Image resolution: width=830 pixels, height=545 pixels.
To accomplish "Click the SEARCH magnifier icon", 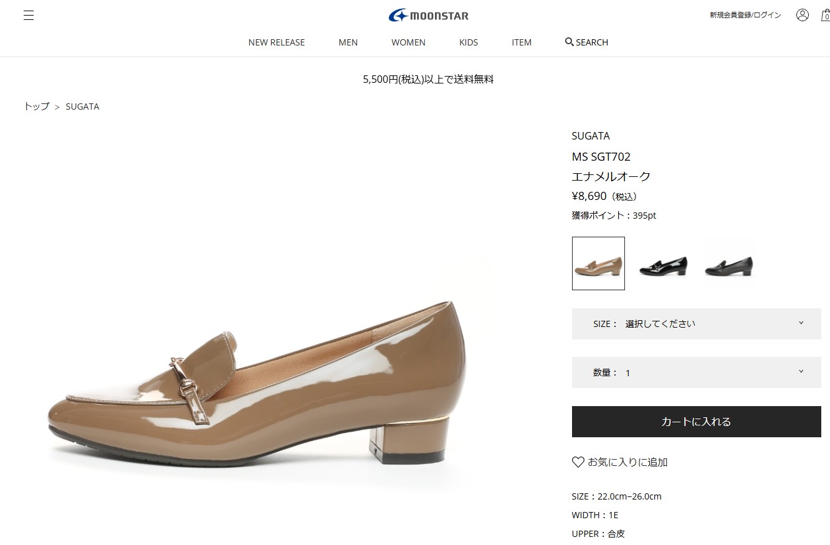I will 569,42.
